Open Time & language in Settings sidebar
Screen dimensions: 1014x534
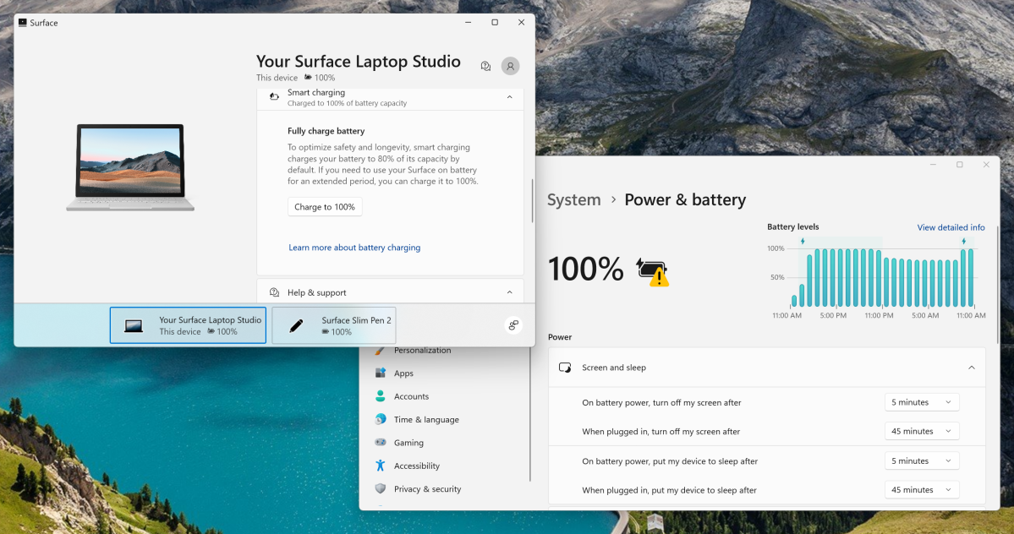pyautogui.click(x=426, y=420)
